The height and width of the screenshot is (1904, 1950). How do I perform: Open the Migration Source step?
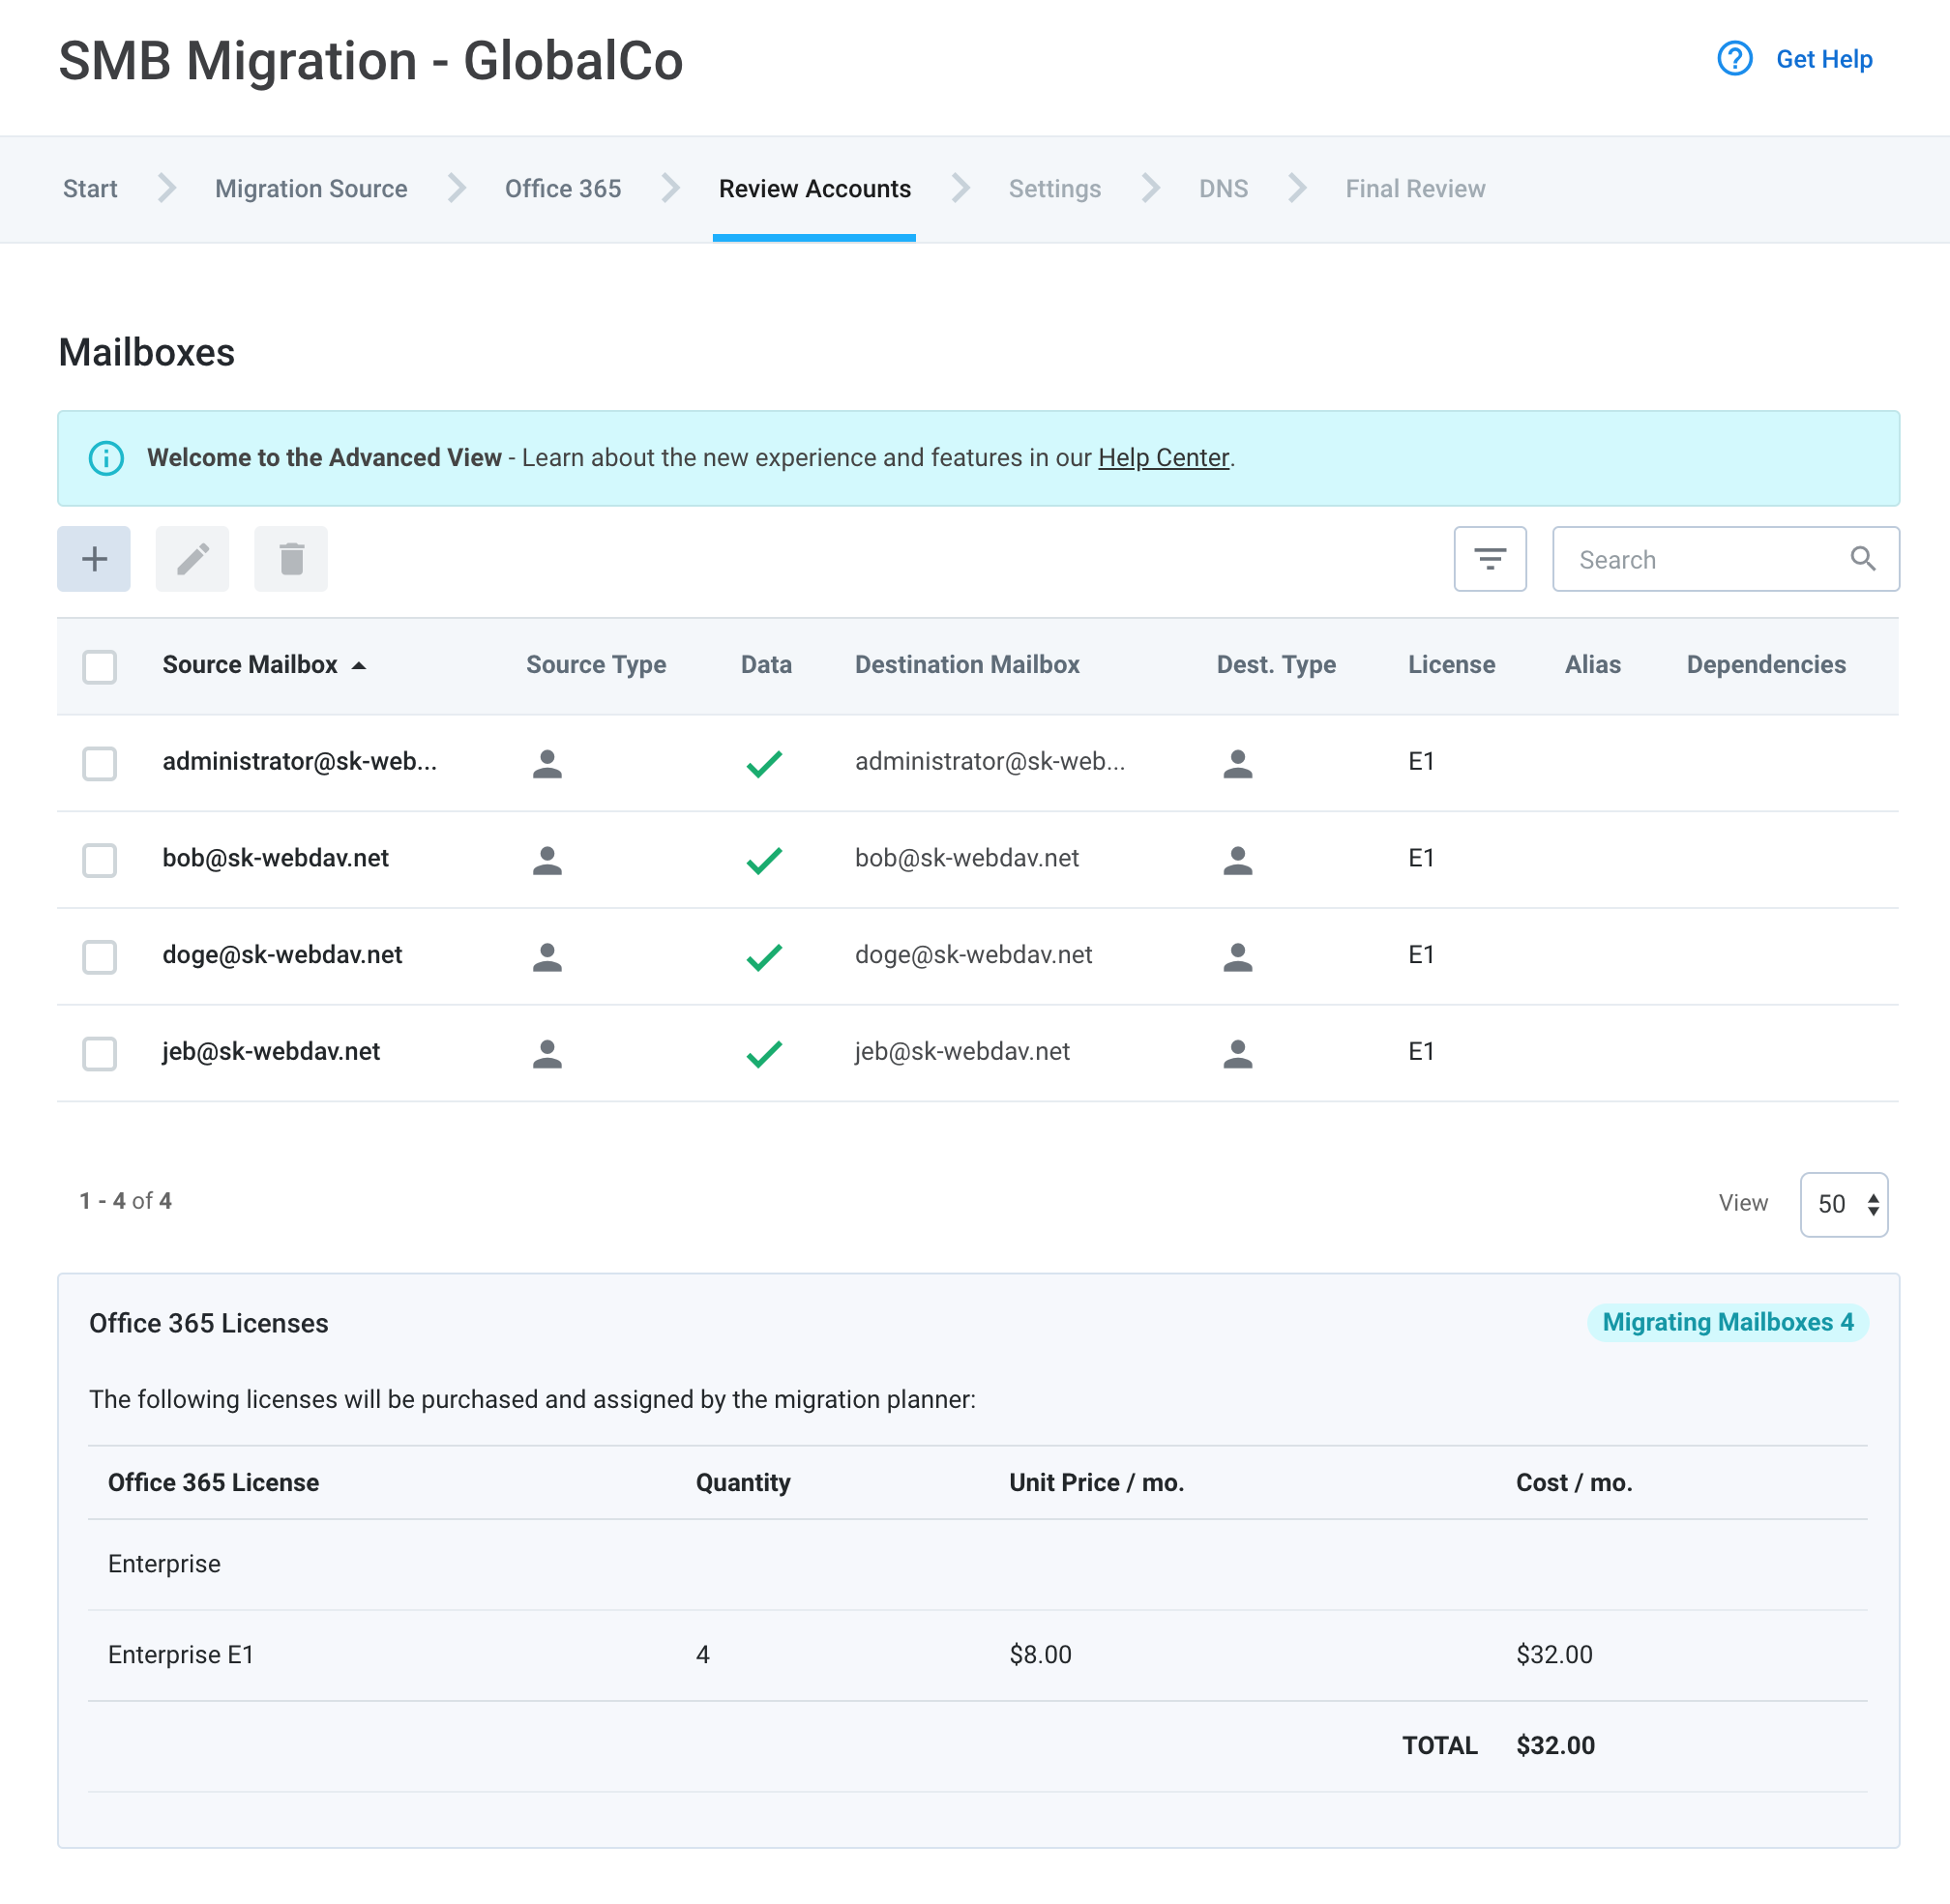(311, 189)
